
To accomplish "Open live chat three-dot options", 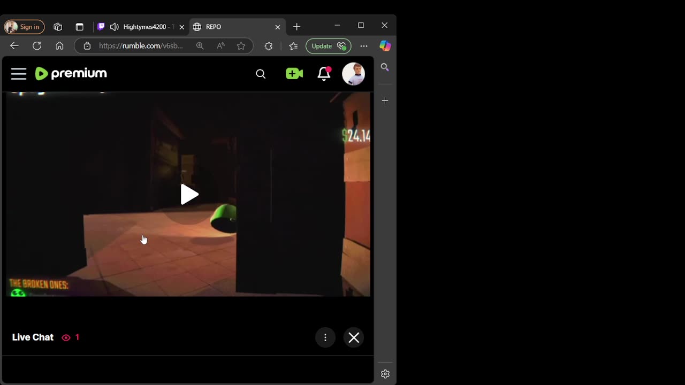I will tap(325, 337).
